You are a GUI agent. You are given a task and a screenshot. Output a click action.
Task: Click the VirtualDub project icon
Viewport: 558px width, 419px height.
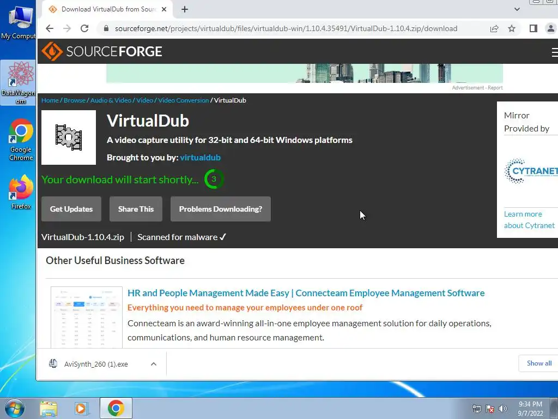(69, 137)
